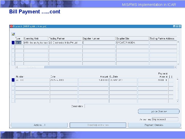The height and width of the screenshot is (139, 185).
Task: Maximize the Payments window
Action: pos(177,26)
